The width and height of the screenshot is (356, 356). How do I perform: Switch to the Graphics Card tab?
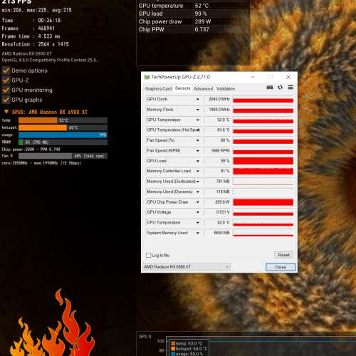pyautogui.click(x=158, y=88)
